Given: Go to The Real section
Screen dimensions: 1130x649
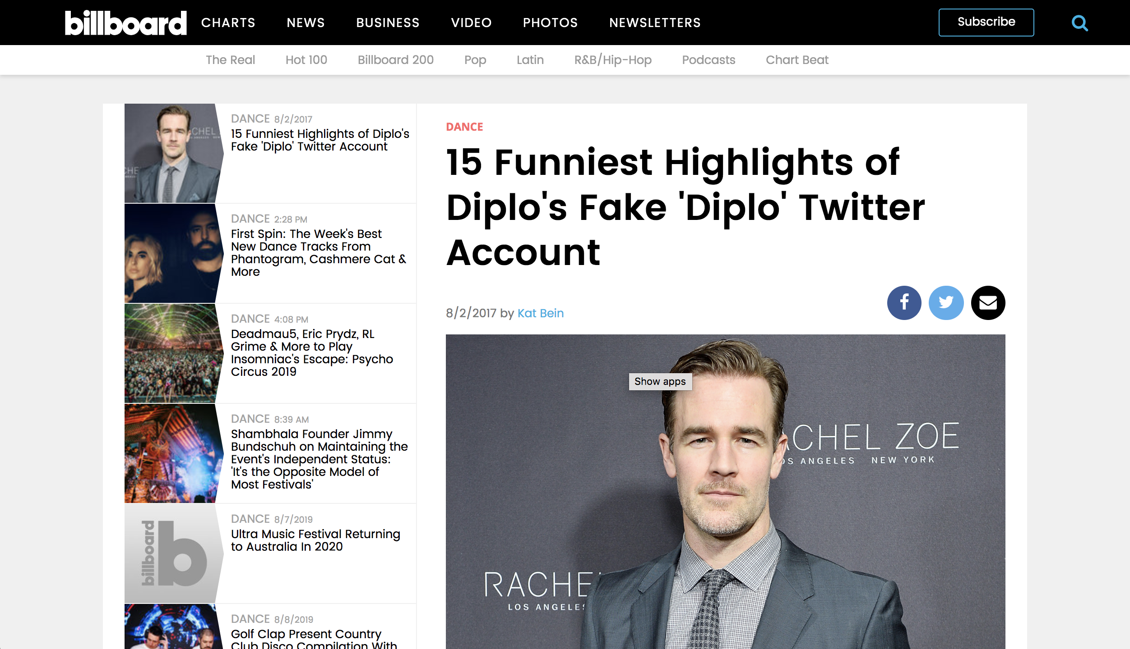Looking at the screenshot, I should 230,60.
